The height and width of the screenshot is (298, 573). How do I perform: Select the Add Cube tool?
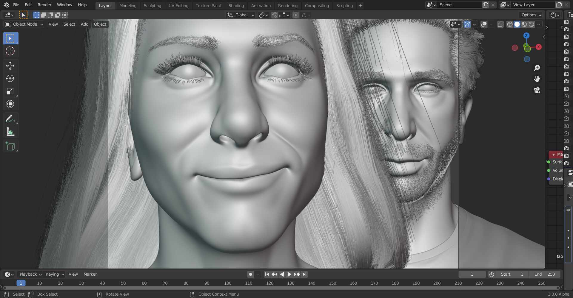[10, 146]
